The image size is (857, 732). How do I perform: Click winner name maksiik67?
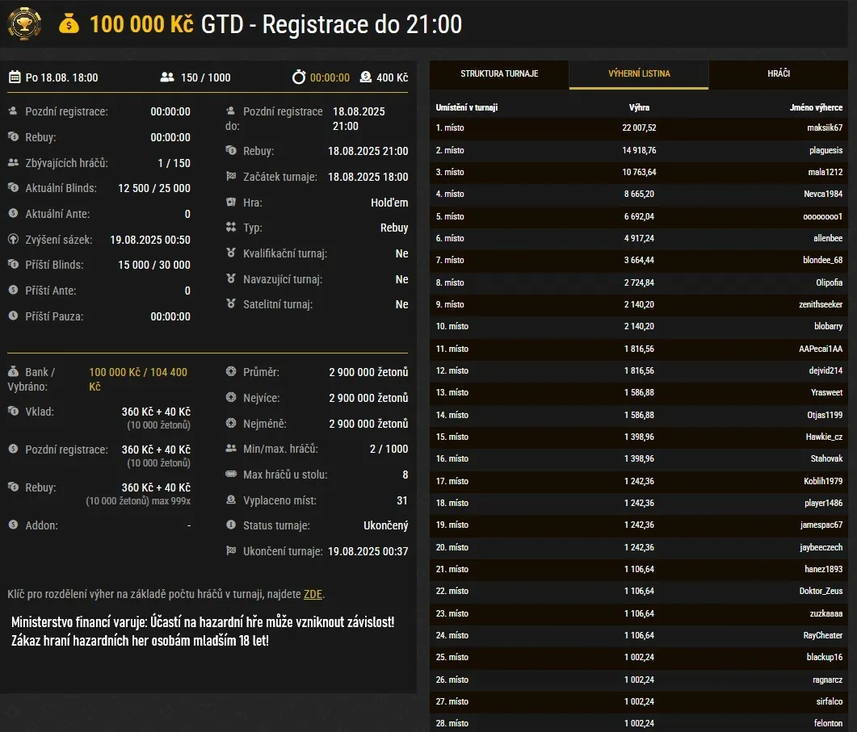[x=824, y=128]
